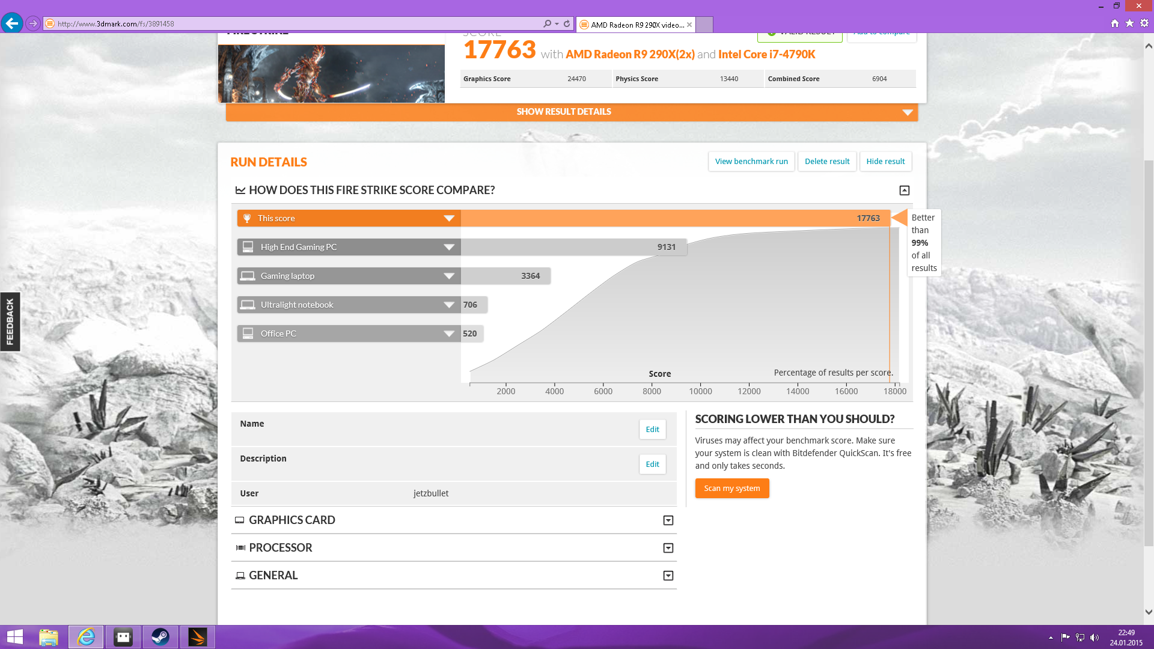Open browser tools gear icon
Image resolution: width=1154 pixels, height=649 pixels.
click(1144, 23)
